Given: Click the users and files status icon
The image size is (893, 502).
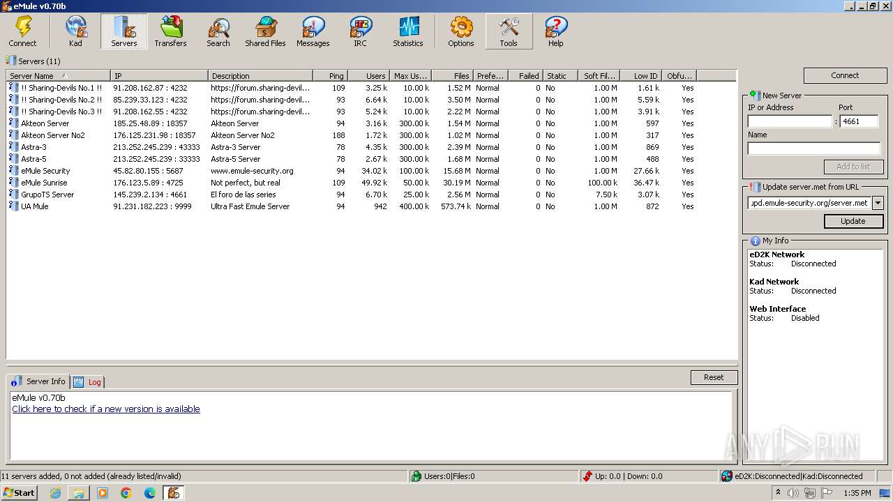Looking at the screenshot, I should (x=417, y=476).
